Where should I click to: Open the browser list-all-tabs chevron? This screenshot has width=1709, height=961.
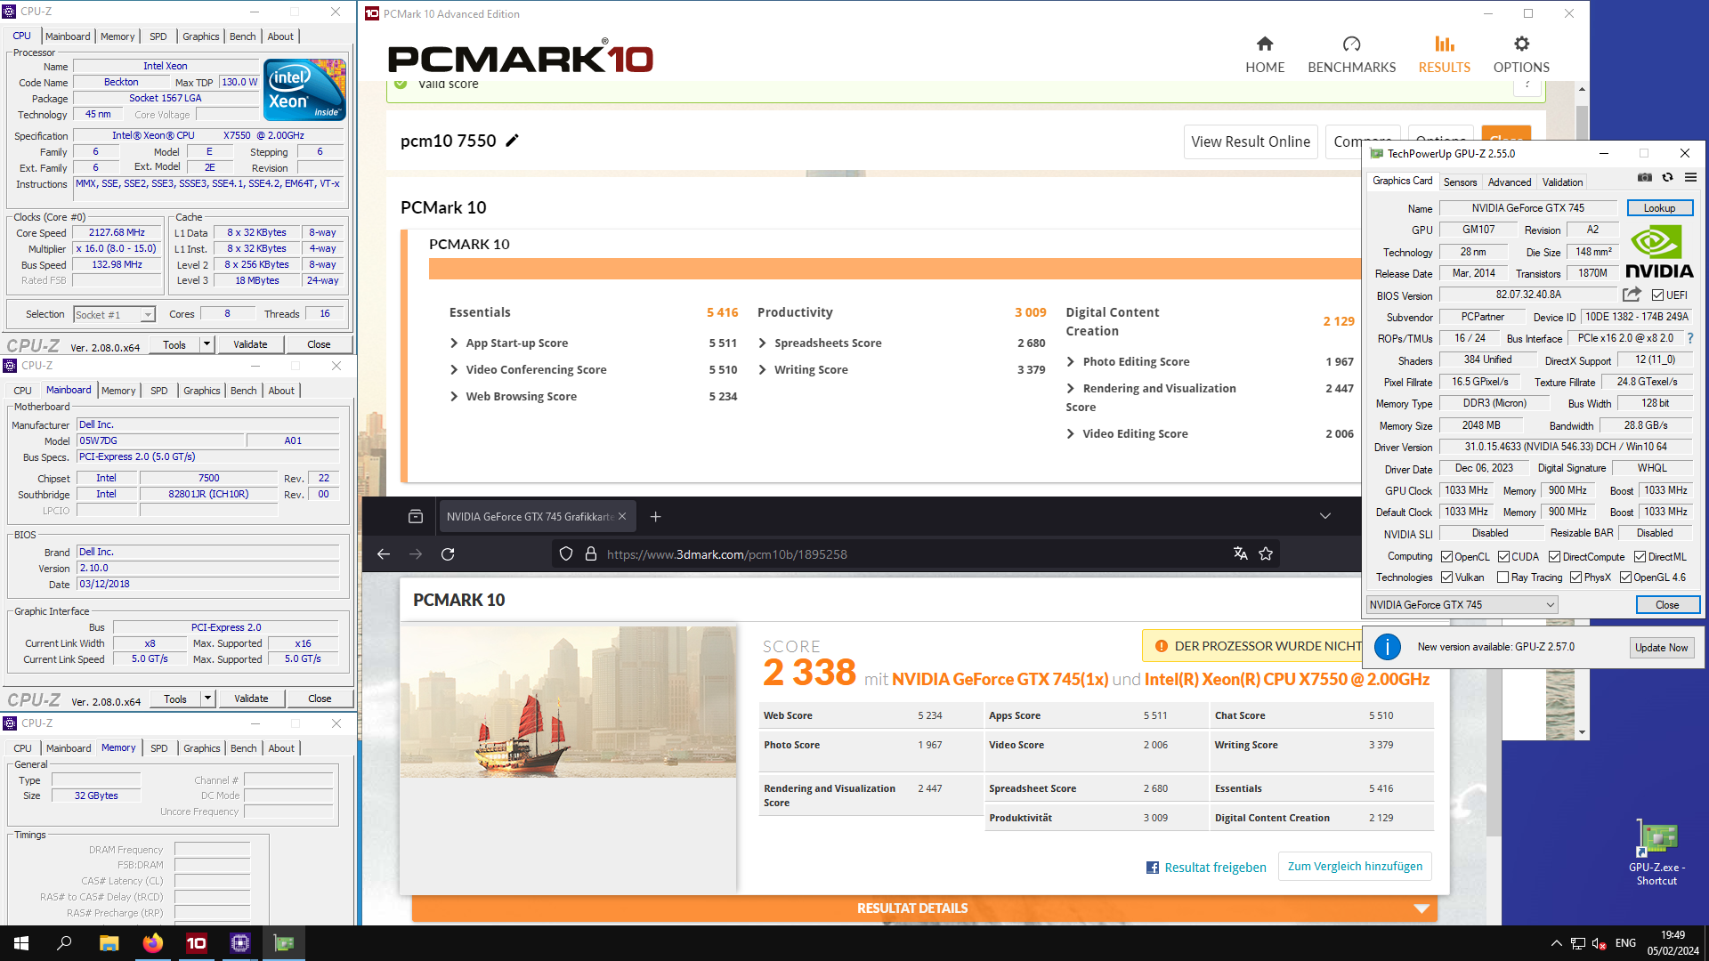click(x=1324, y=516)
